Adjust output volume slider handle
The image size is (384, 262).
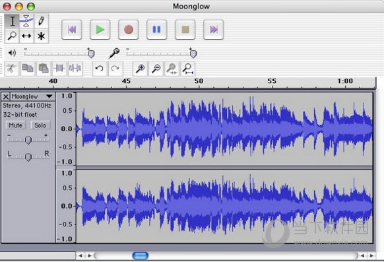[x=91, y=53]
